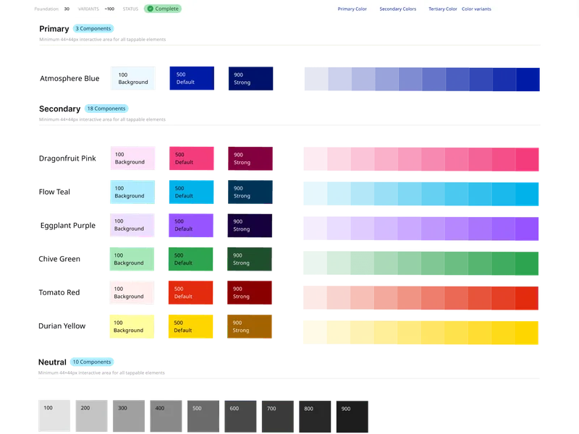Click the darkest step of Atmosphere Blue ramp
The image size is (579, 434).
(528, 80)
